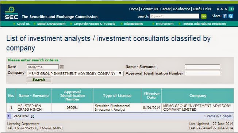Viewport: 238px width, 133px height.
Task: Click the green GO search button
Action: tap(204, 16)
